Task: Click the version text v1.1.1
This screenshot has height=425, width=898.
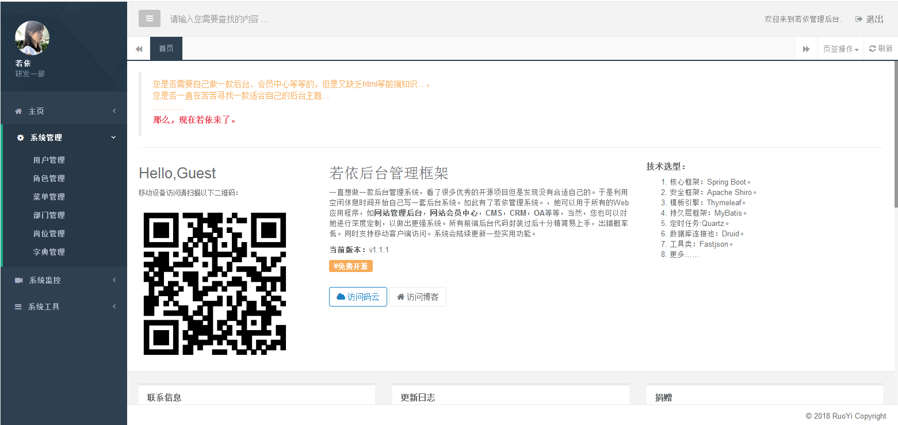Action: (379, 250)
